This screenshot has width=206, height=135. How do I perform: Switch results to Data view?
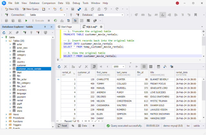click(x=82, y=126)
